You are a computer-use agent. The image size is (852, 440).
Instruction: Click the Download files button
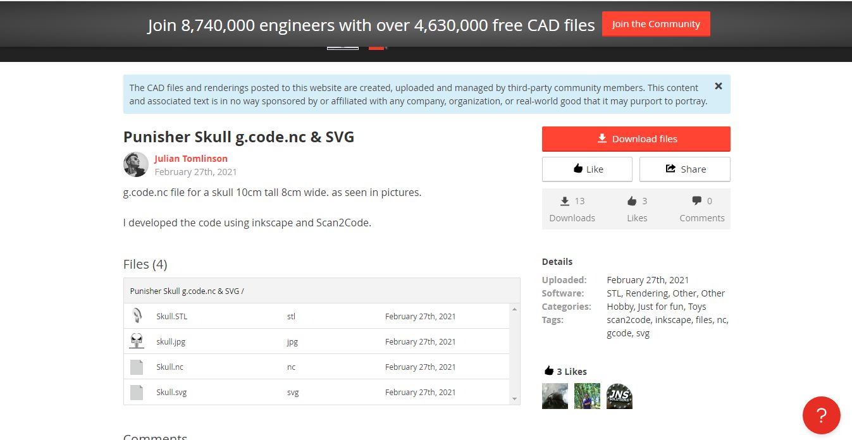636,138
